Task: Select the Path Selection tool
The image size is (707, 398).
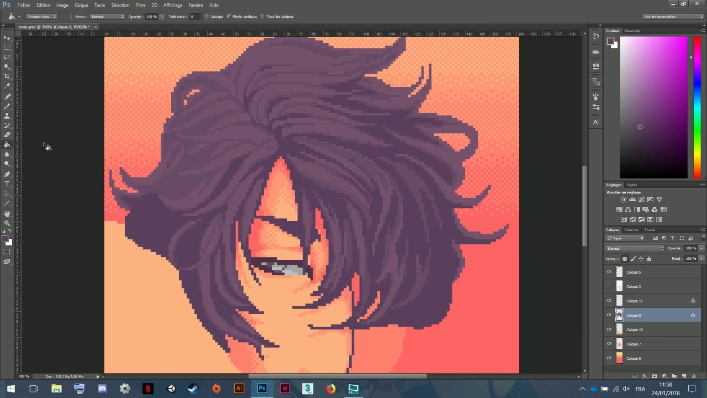Action: pos(7,193)
